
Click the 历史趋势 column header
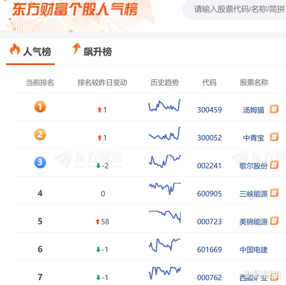tap(164, 82)
